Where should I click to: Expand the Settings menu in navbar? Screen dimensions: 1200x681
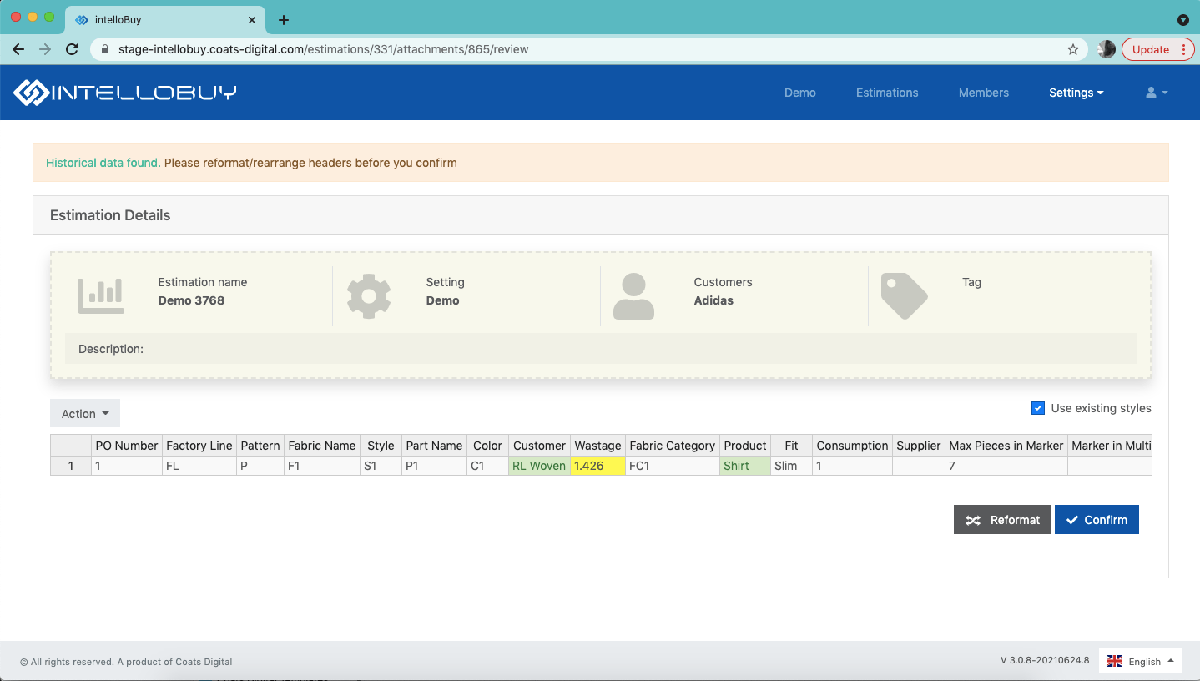(1076, 93)
